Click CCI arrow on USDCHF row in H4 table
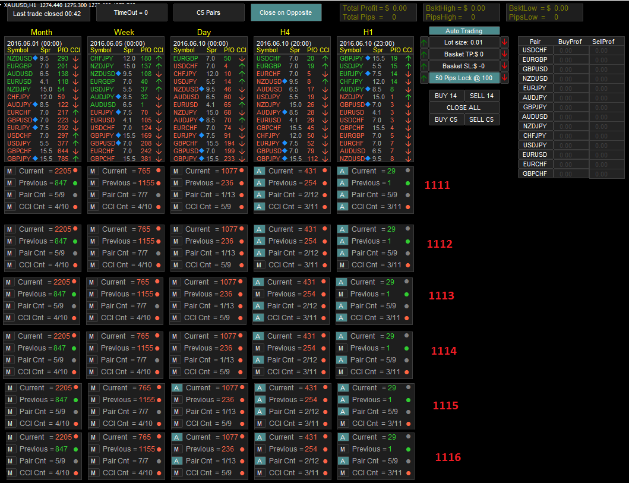The width and height of the screenshot is (629, 483). [325, 58]
